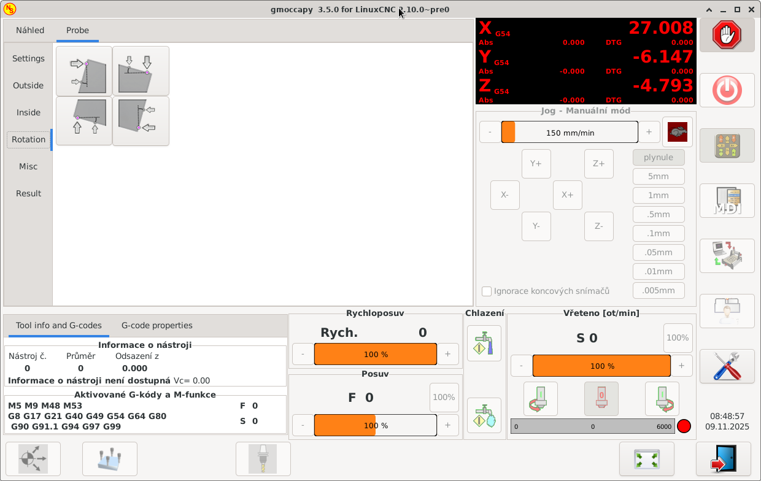Turn on mist coolant
The image size is (761, 481).
click(x=484, y=415)
